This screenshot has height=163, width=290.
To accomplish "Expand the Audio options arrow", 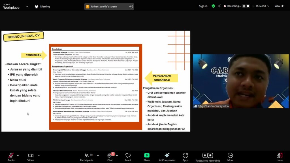I will point(18,155).
